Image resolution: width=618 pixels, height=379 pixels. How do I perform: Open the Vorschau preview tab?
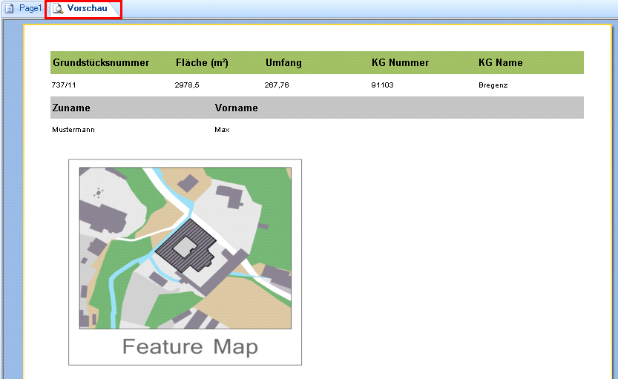pos(87,8)
